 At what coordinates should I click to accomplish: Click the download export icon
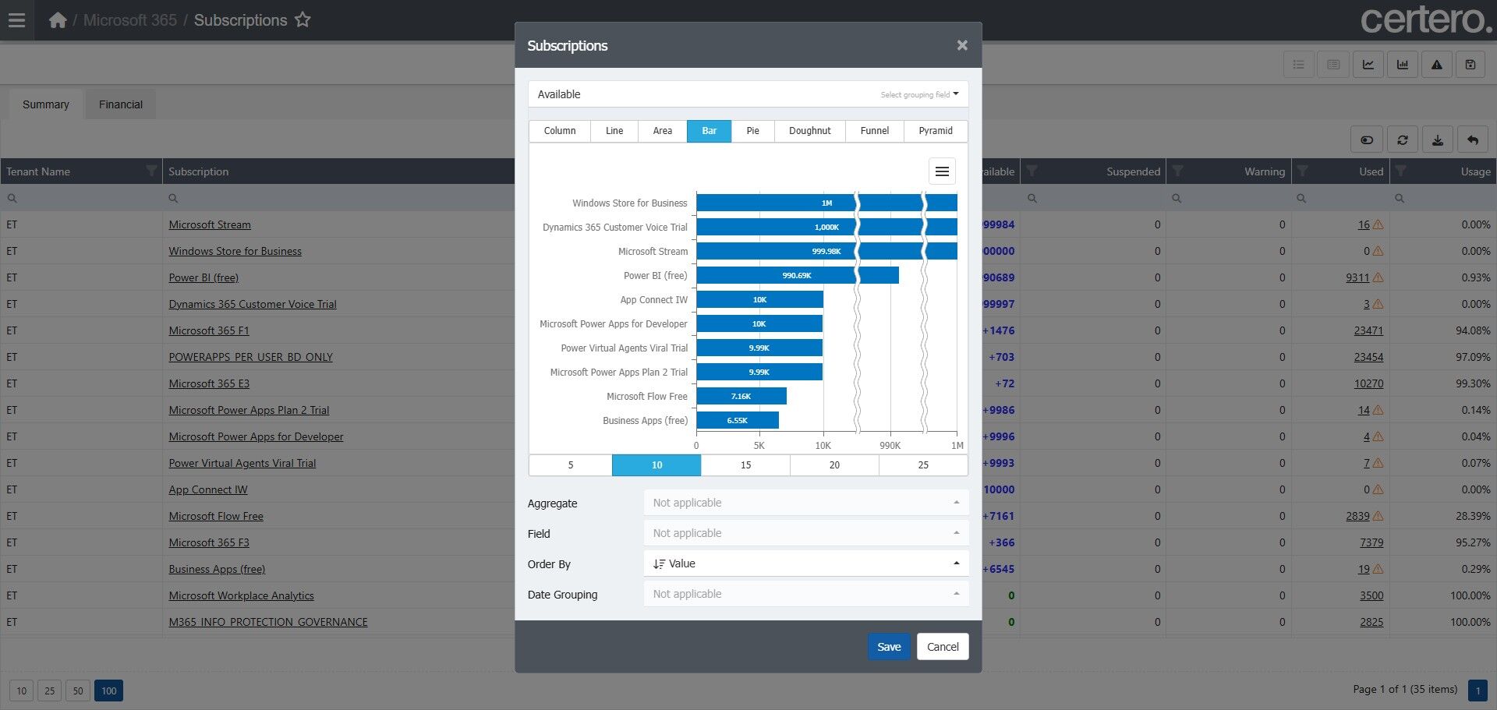pyautogui.click(x=1438, y=140)
